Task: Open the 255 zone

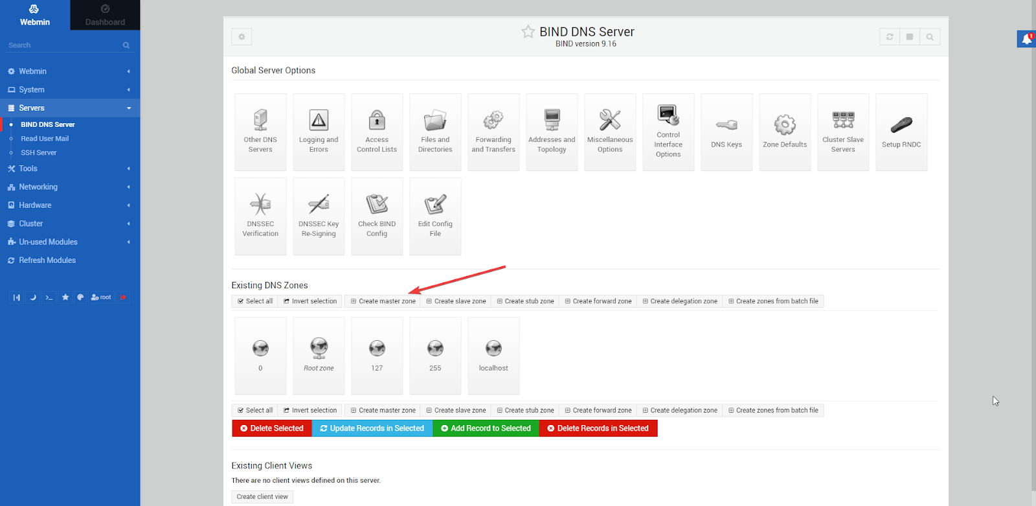Action: tap(435, 356)
